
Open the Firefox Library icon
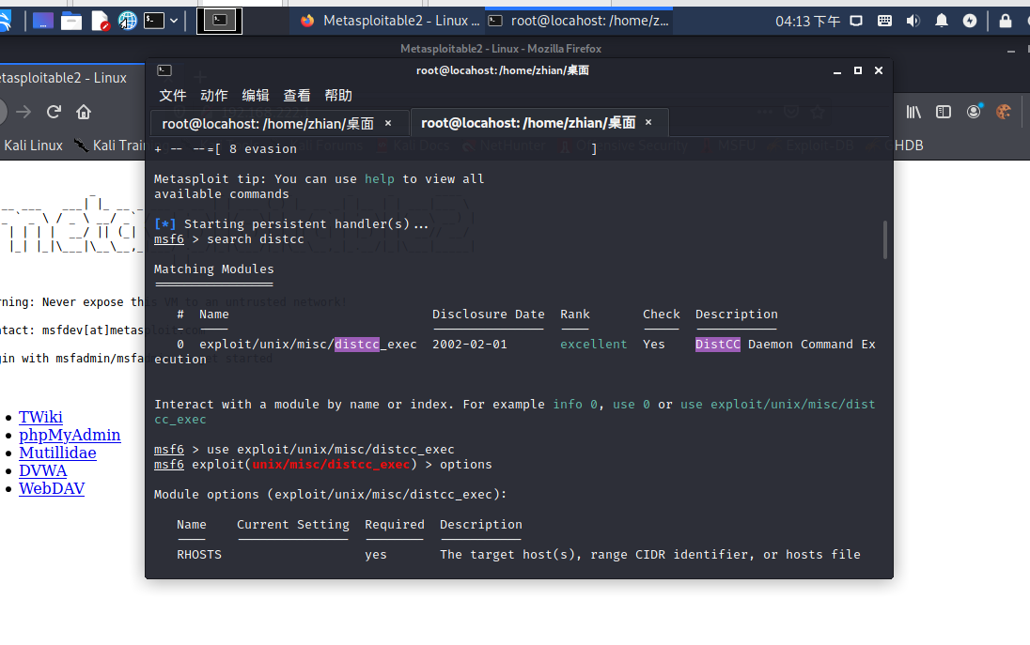(x=913, y=111)
